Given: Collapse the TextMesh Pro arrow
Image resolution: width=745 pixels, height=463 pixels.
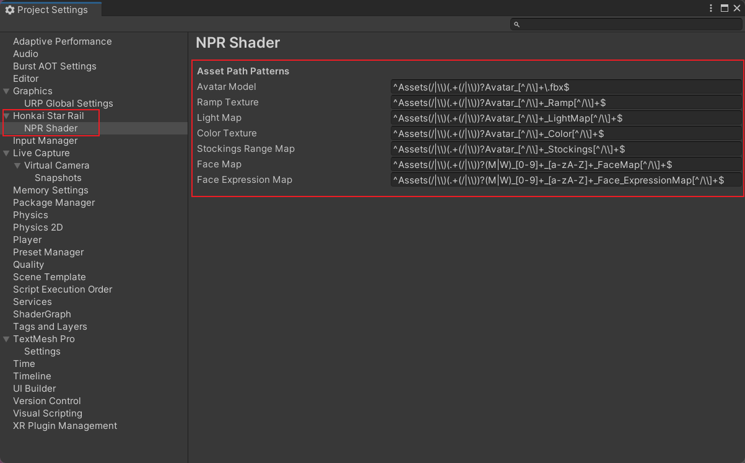Looking at the screenshot, I should [6, 339].
